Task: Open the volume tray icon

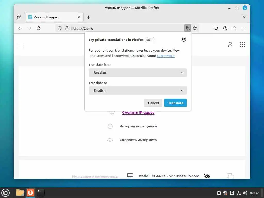Action: point(245,193)
